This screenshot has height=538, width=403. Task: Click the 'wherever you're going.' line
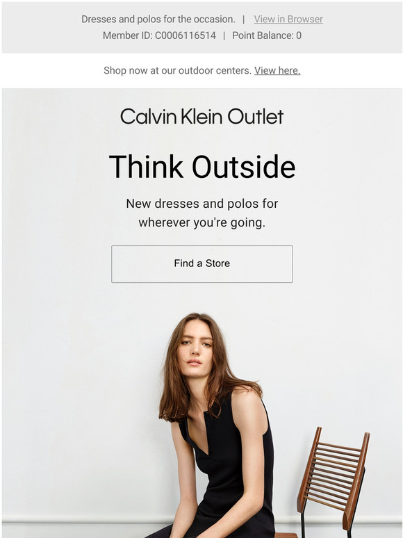pos(202,222)
